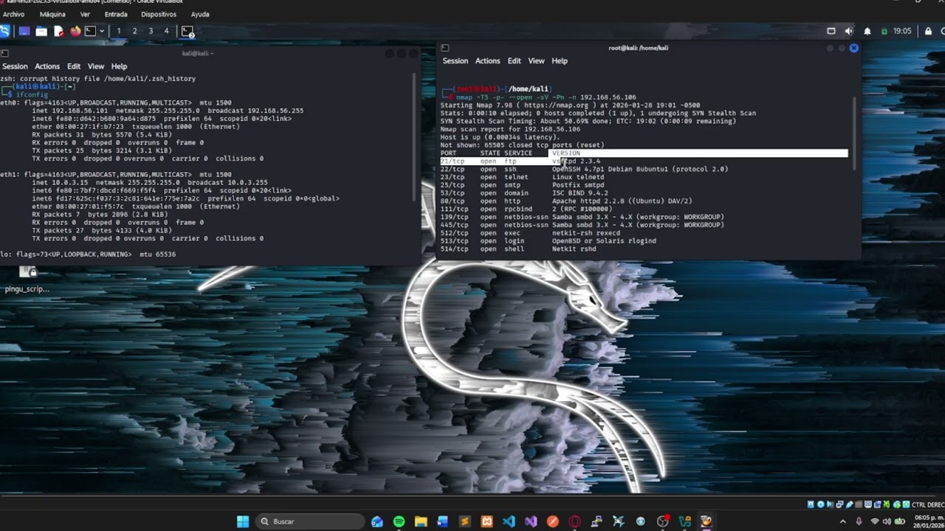This screenshot has width=945, height=531.
Task: Open Edit menu in root@kali terminal
Action: coord(515,61)
